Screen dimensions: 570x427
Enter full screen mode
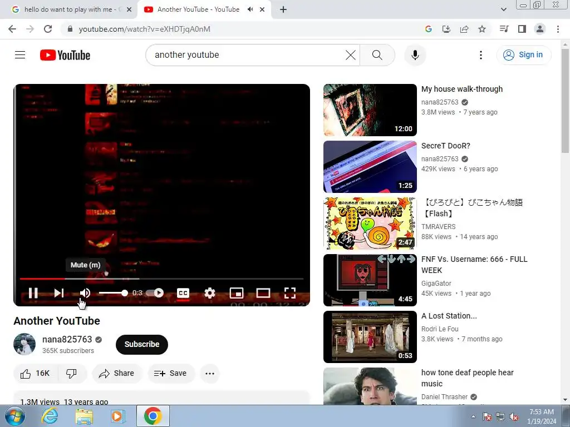289,293
